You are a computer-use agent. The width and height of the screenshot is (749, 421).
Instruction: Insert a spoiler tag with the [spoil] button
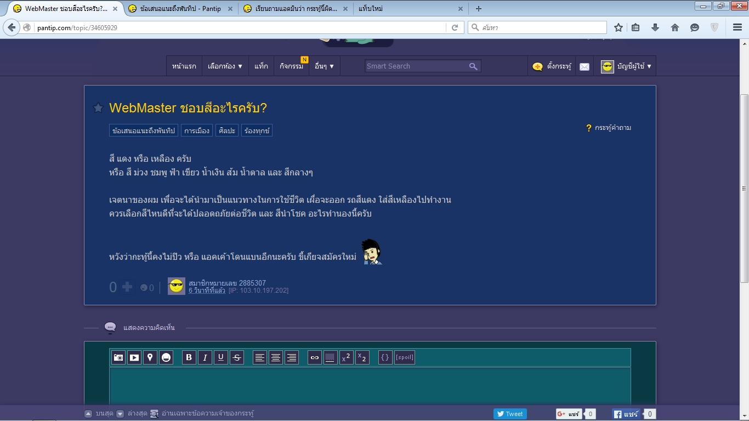click(405, 358)
